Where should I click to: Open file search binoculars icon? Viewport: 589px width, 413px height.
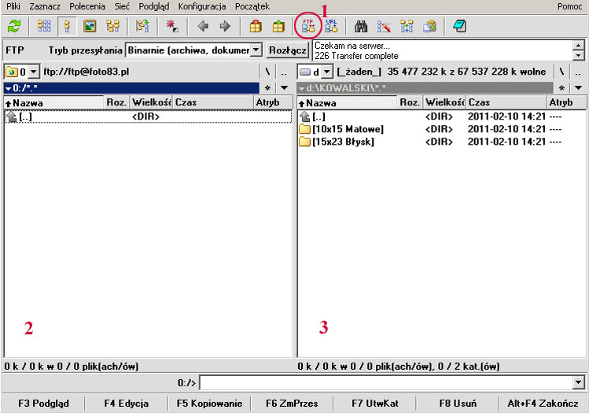[362, 26]
